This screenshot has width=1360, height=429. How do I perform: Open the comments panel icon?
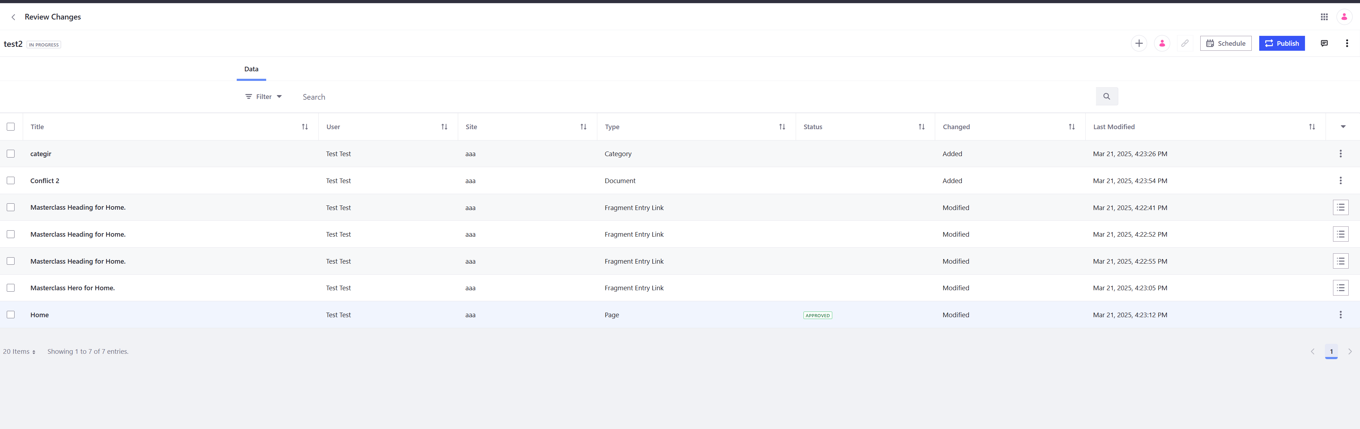coord(1324,43)
